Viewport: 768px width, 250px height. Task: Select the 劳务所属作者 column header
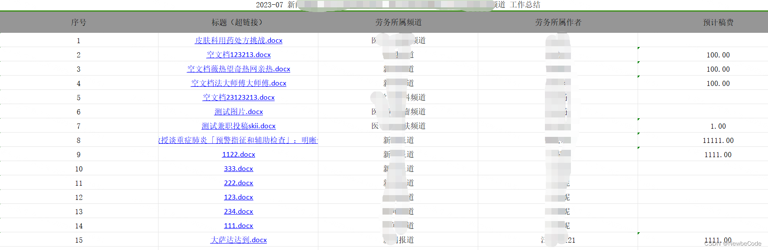click(x=558, y=22)
